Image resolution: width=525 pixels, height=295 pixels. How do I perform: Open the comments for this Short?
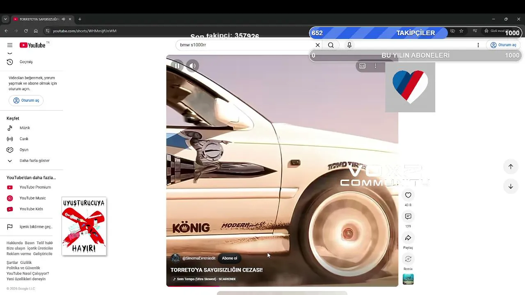tap(408, 216)
